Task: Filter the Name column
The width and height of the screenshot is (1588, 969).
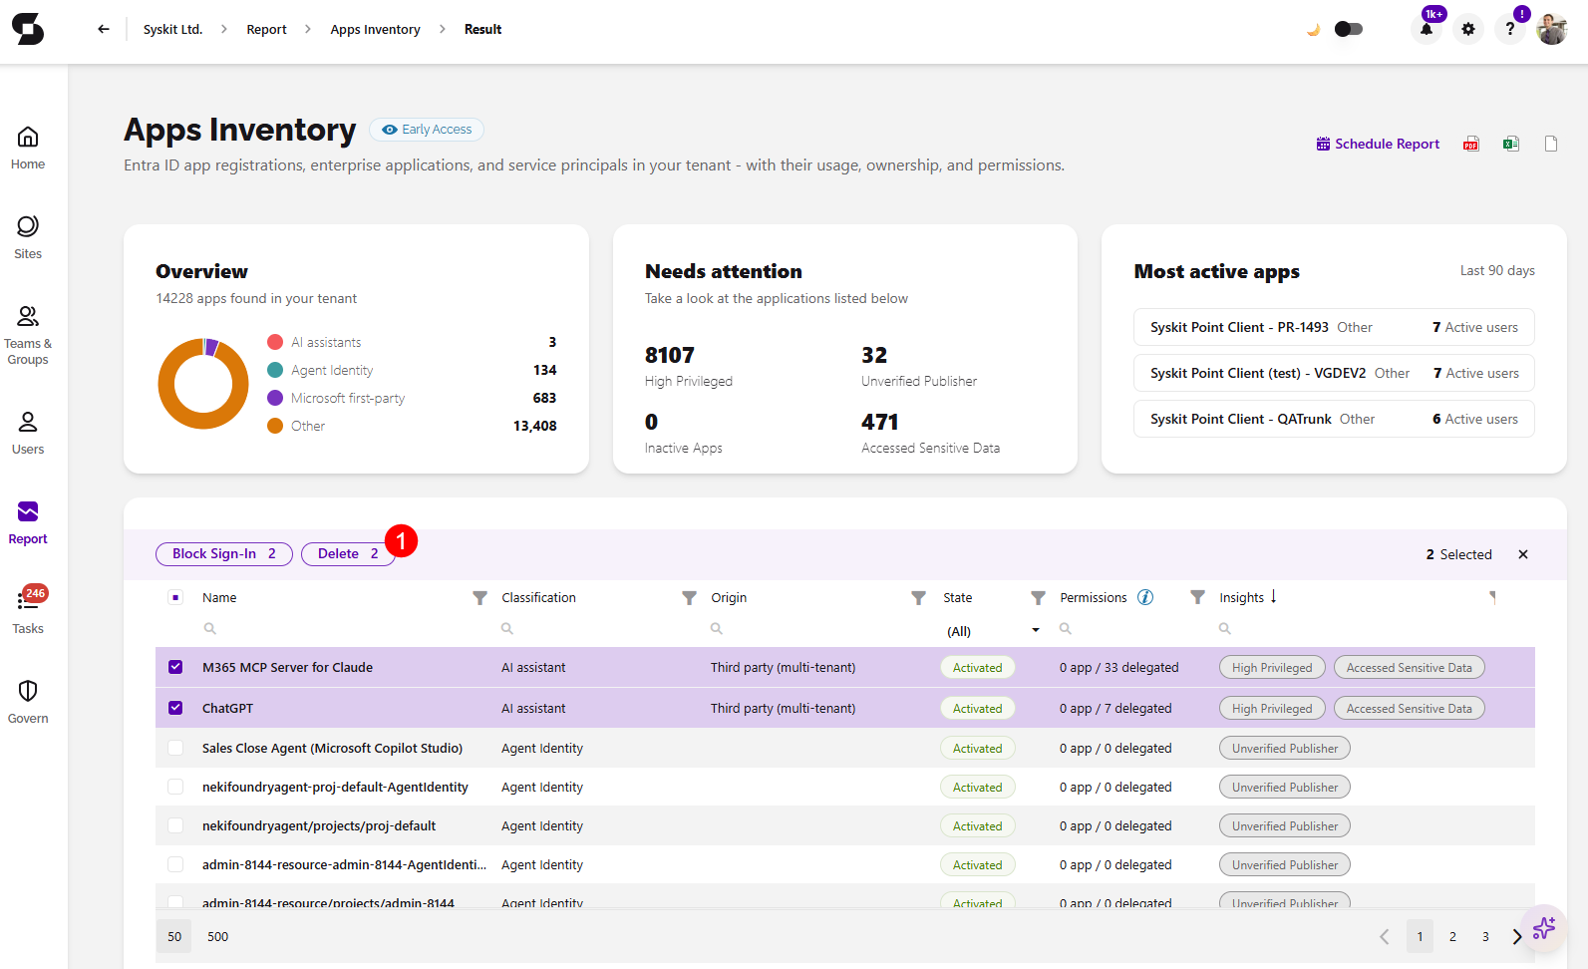Action: 479,597
